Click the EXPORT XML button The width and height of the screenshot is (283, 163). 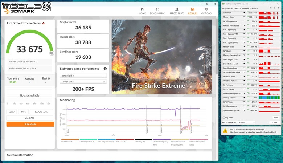coord(41,112)
